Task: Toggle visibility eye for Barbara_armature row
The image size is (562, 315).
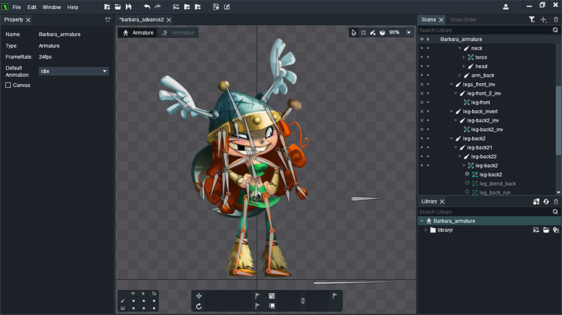Action: 422,39
